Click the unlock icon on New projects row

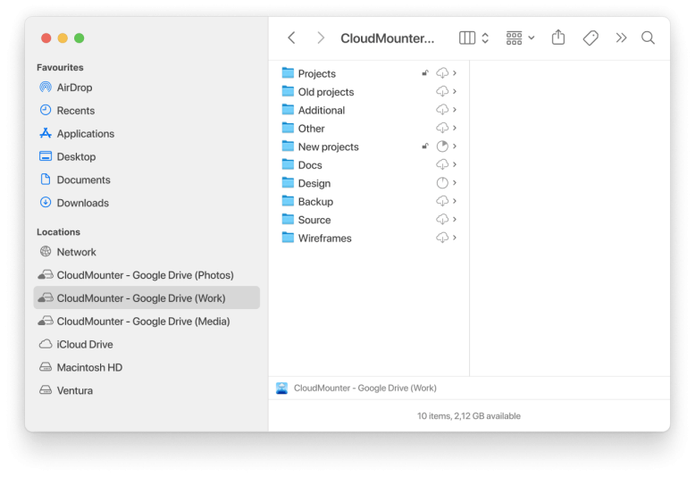(425, 146)
